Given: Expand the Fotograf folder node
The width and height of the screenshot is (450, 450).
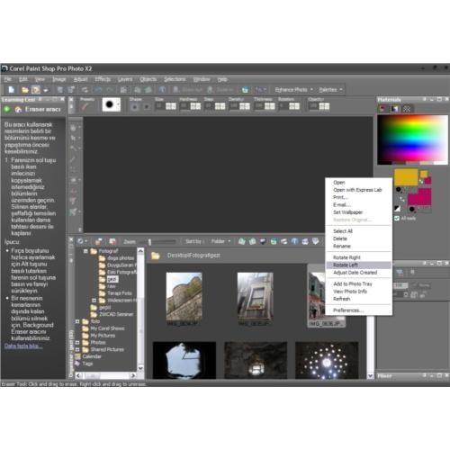Looking at the screenshot, I should [85, 251].
